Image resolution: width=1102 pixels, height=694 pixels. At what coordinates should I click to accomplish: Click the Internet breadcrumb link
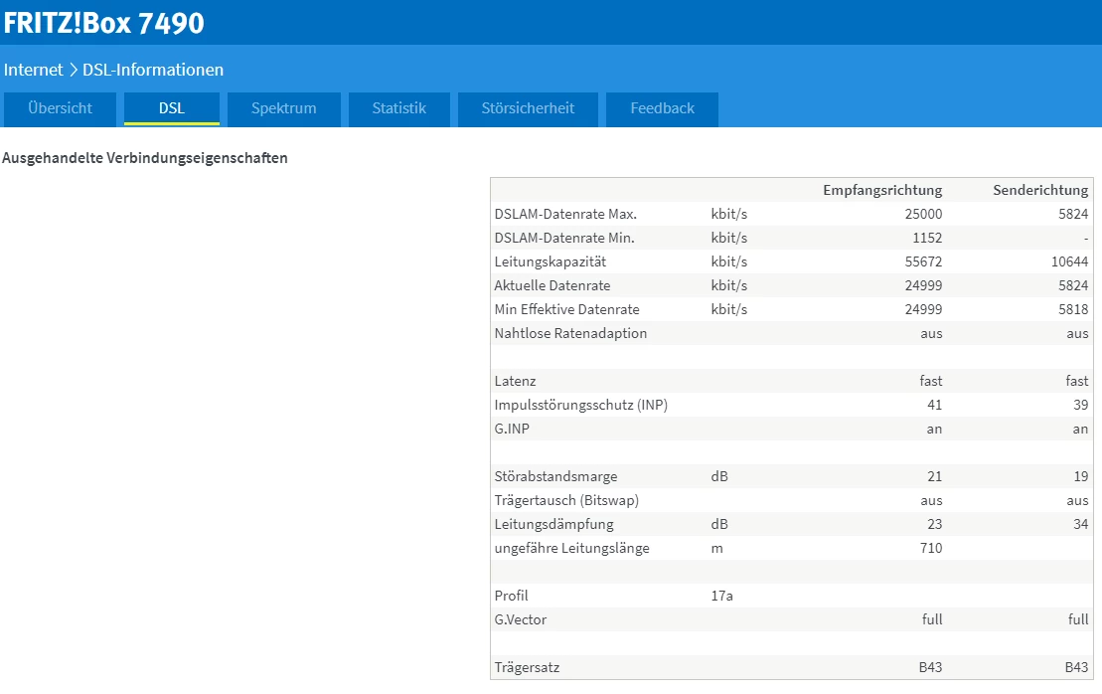(33, 70)
